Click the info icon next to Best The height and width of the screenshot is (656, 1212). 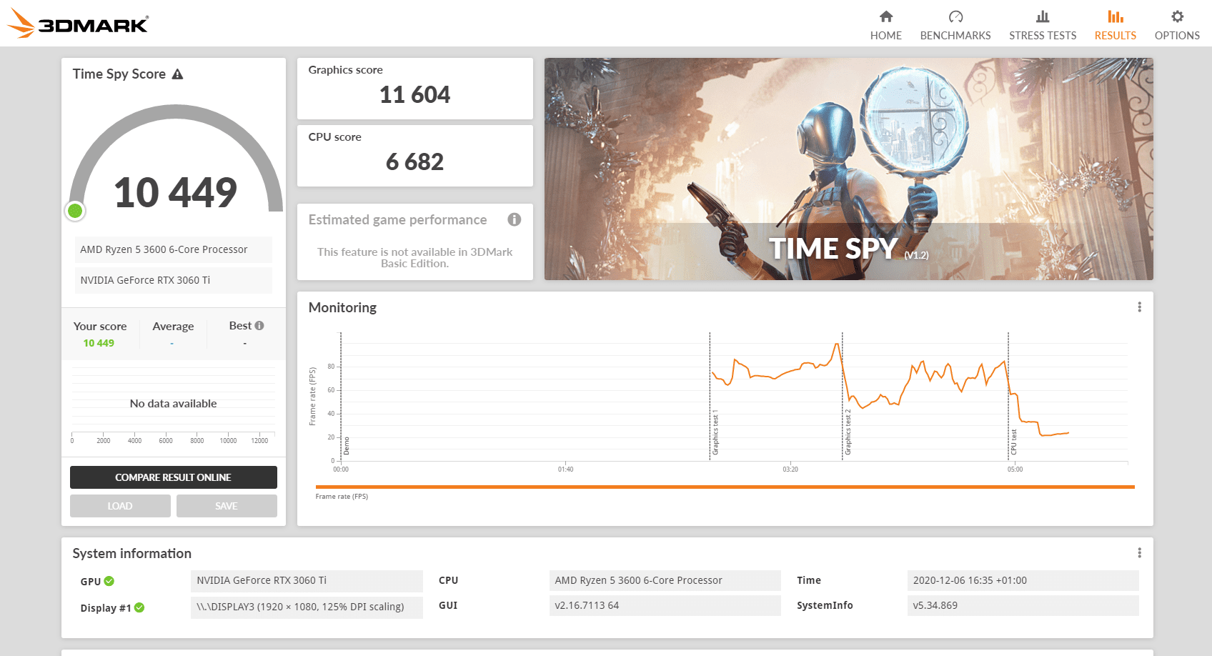coord(259,326)
